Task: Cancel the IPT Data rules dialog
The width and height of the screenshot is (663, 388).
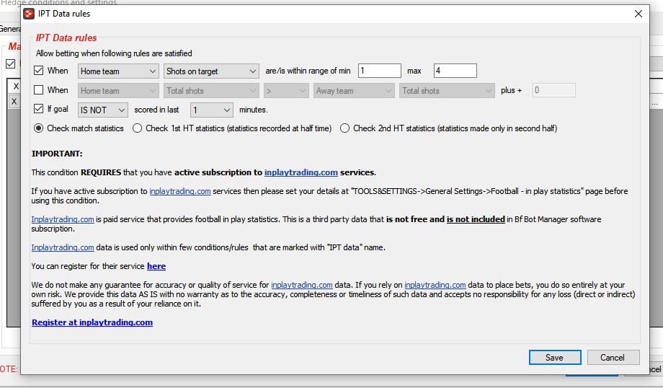Action: tap(613, 358)
